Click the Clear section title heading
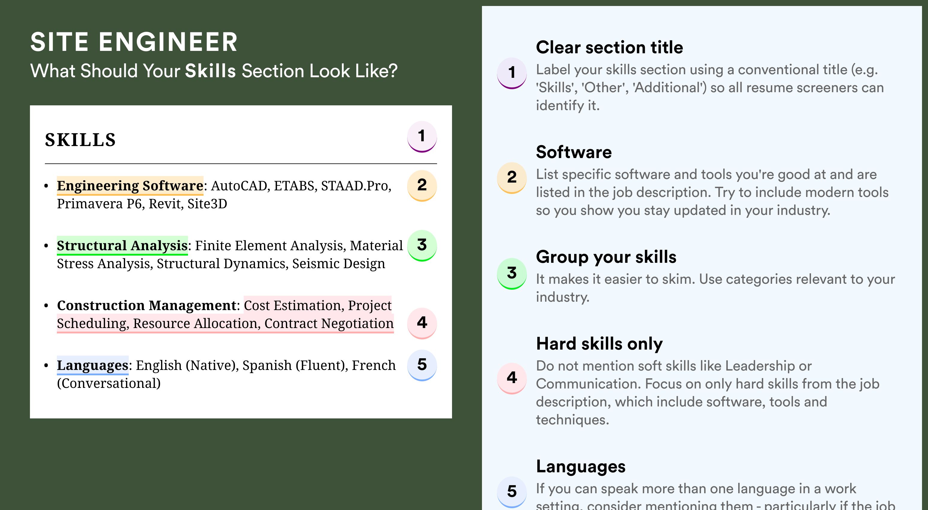The height and width of the screenshot is (510, 928). tap(609, 47)
